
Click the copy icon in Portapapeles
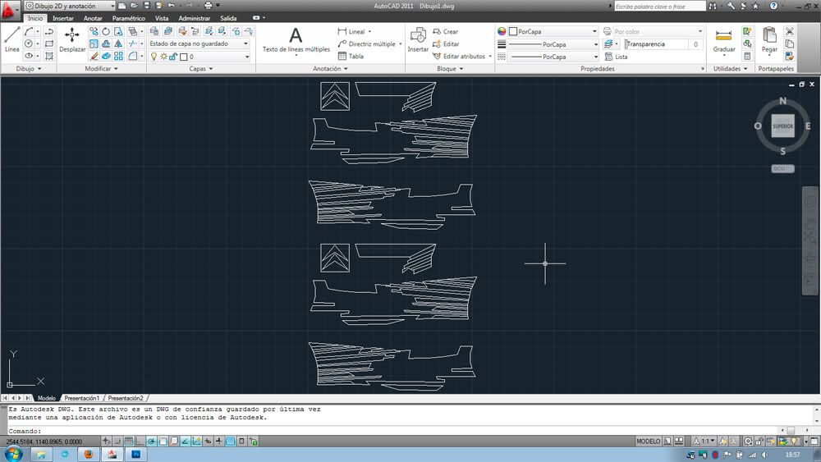coord(789,44)
